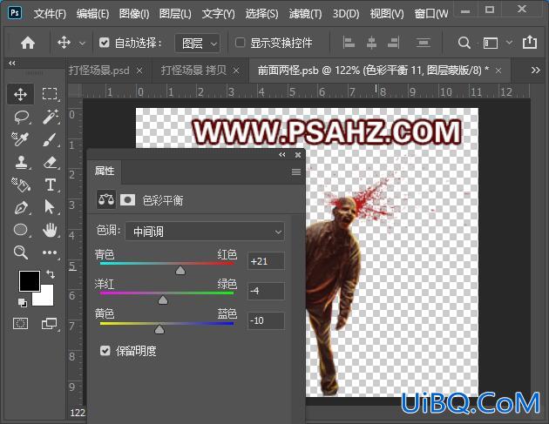Click the -4 magenta-green value field
The height and width of the screenshot is (424, 549).
(x=266, y=291)
